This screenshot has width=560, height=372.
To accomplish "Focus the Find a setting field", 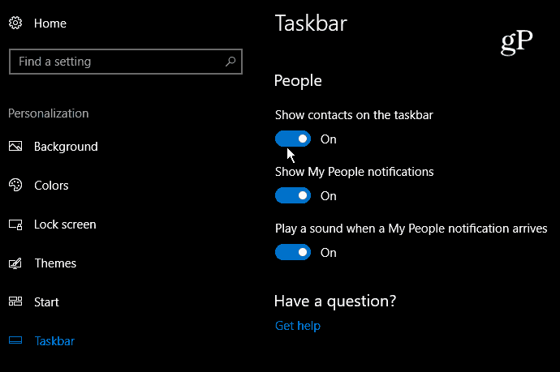I will point(126,62).
